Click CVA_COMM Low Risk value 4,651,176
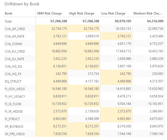The width and height of the screenshot is (167, 140). pyautogui.click(x=124, y=44)
